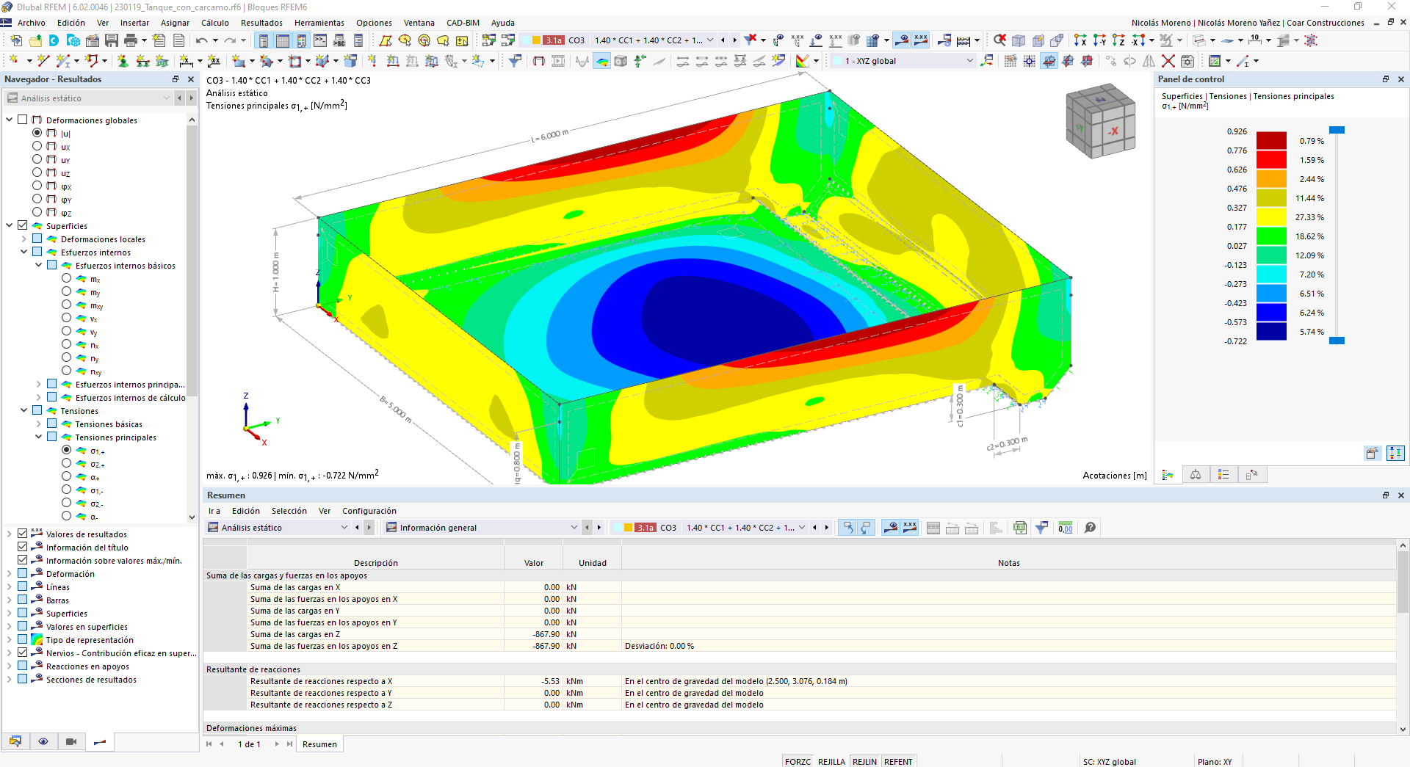Open the Información general dropdown
Screen dimensions: 1410x767
(482, 528)
